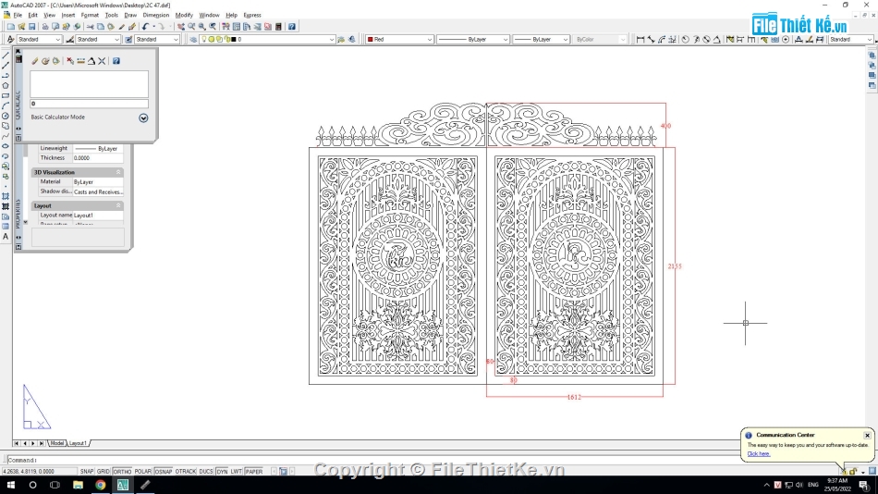Viewport: 878px width, 494px height.
Task: Click the Plot print icon
Action: click(45, 26)
